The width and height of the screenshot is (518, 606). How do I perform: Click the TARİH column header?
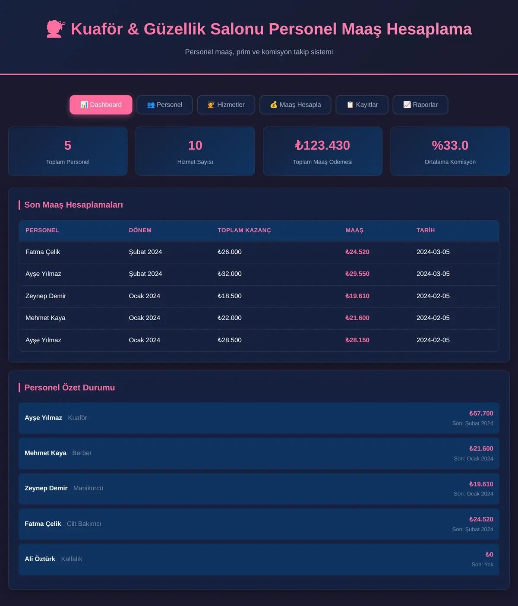point(426,230)
